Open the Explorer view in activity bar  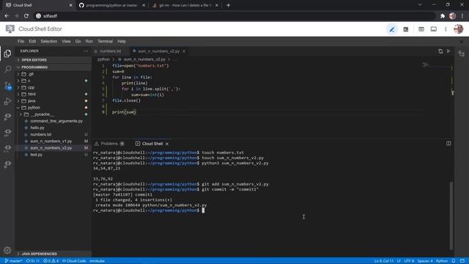[x=7, y=54]
